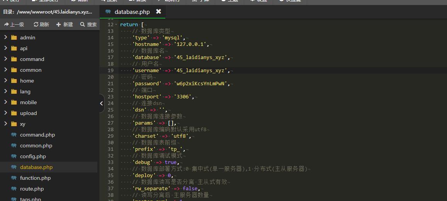The width and height of the screenshot is (447, 201).
Task: Click the admin folder icon
Action: click(x=14, y=37)
